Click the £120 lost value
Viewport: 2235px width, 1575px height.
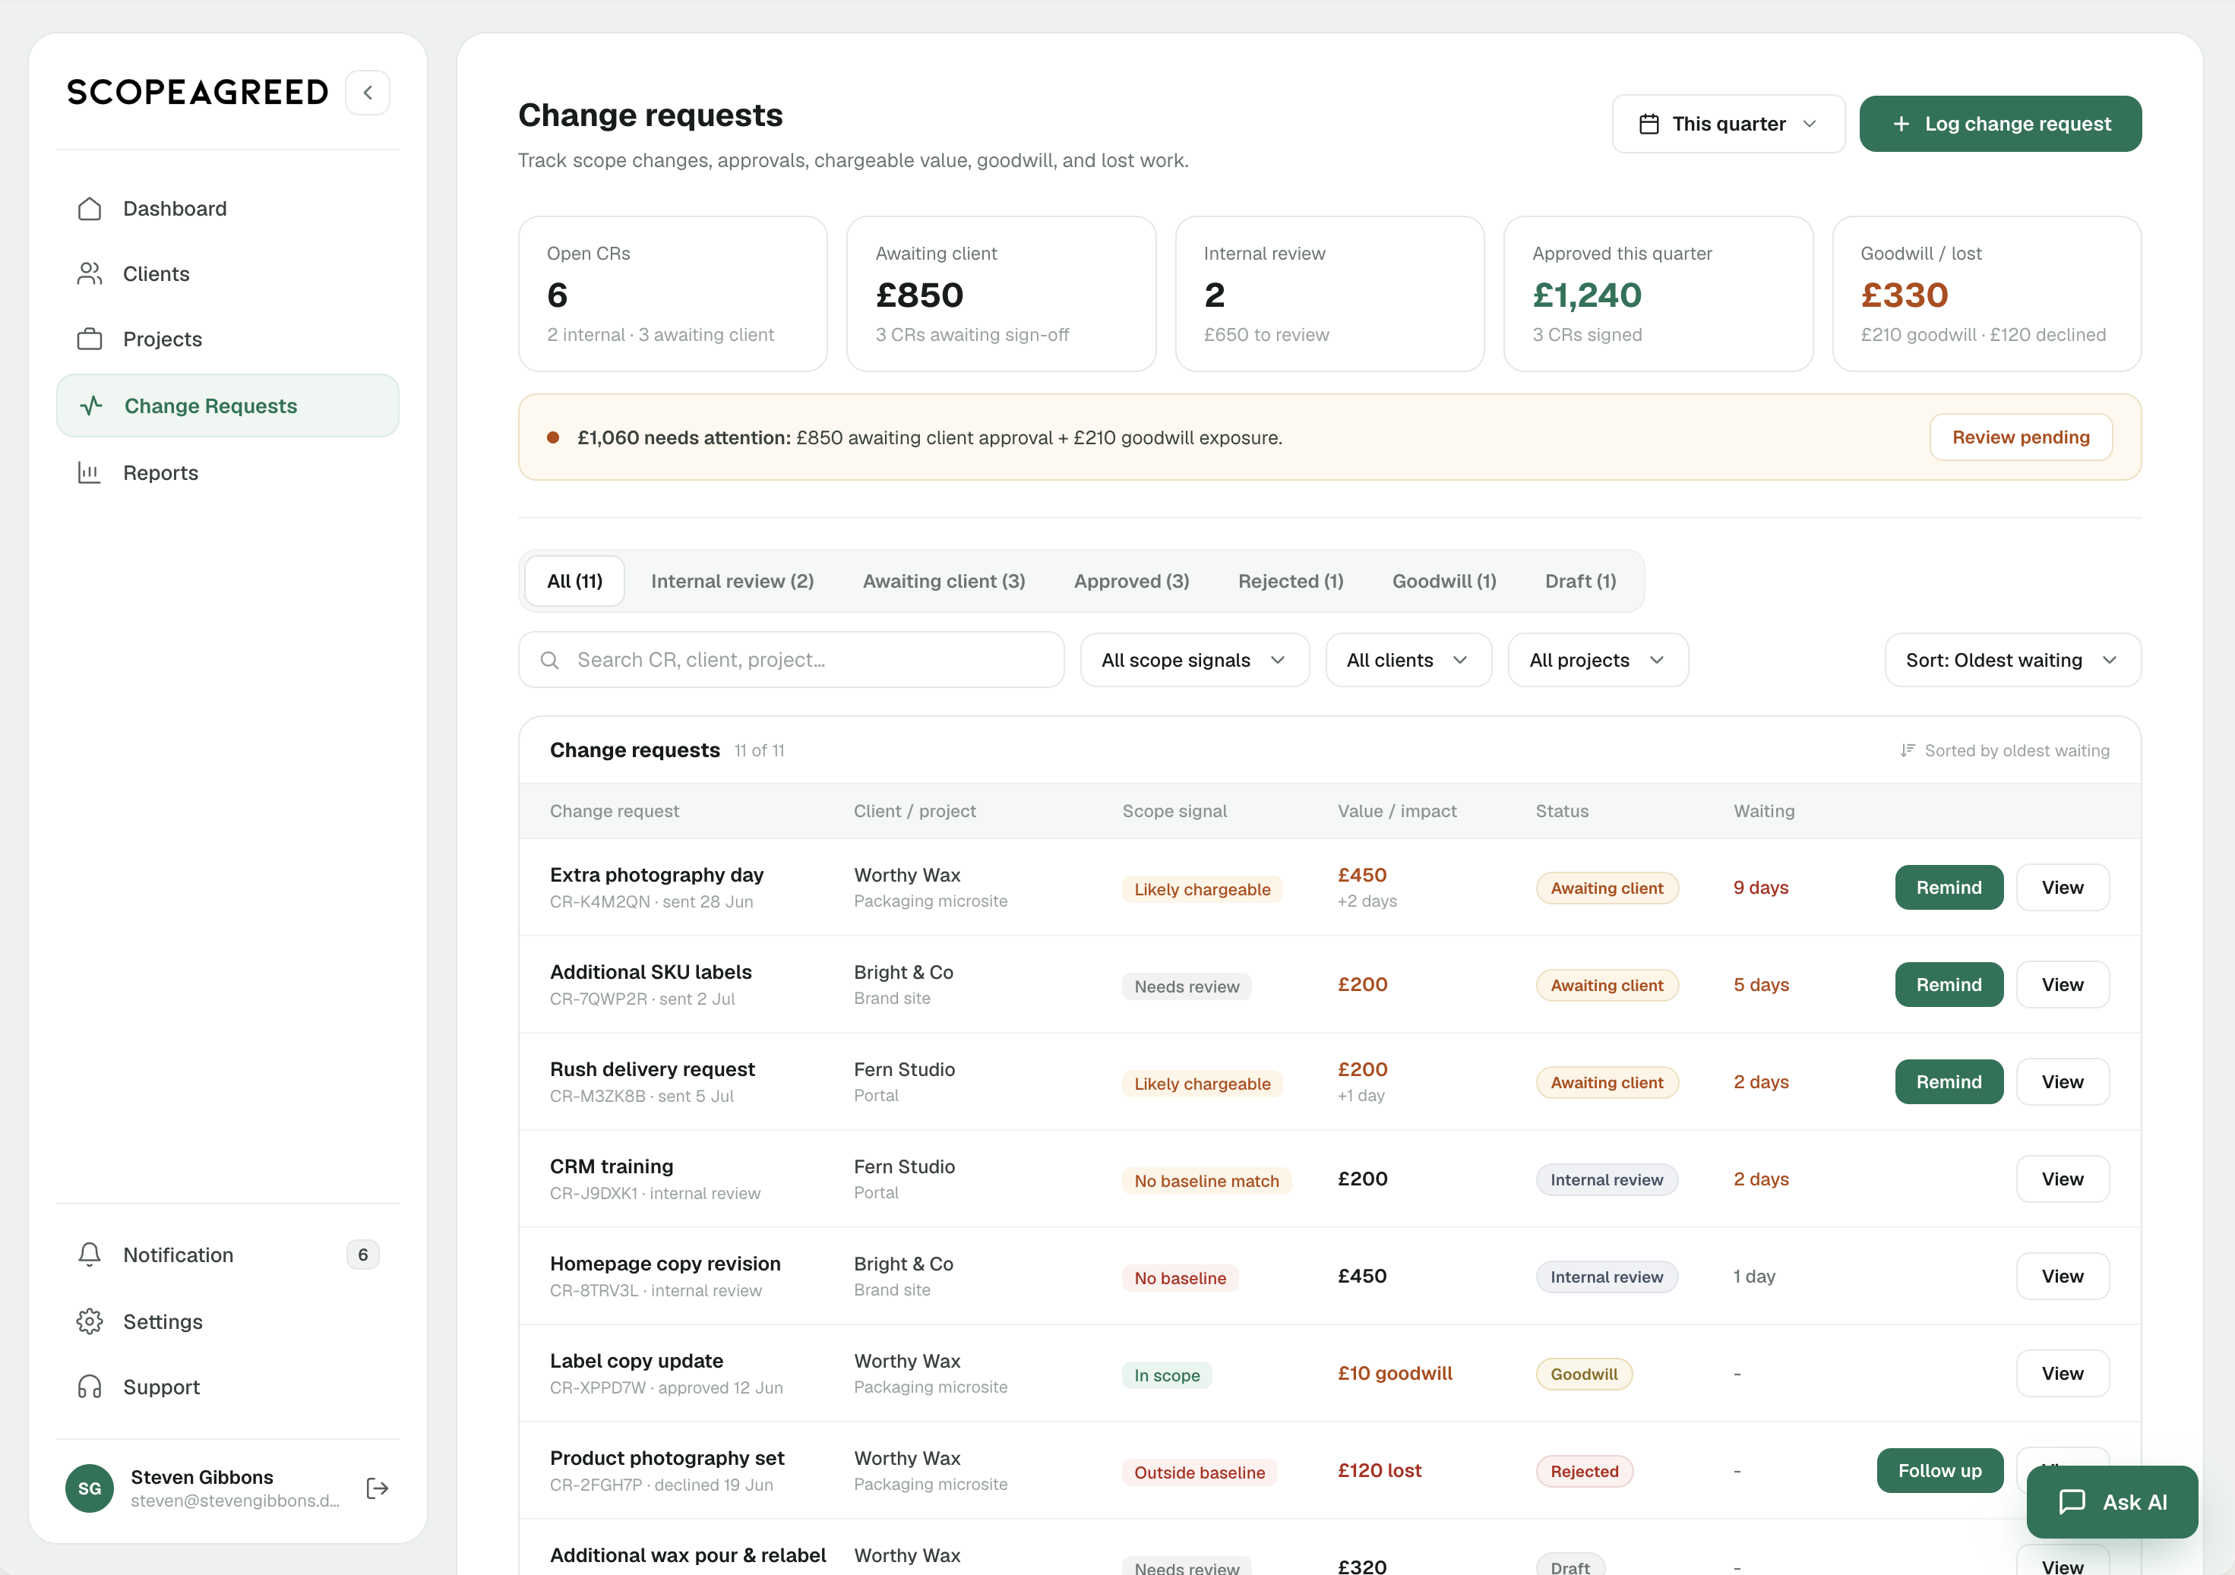click(1380, 1470)
